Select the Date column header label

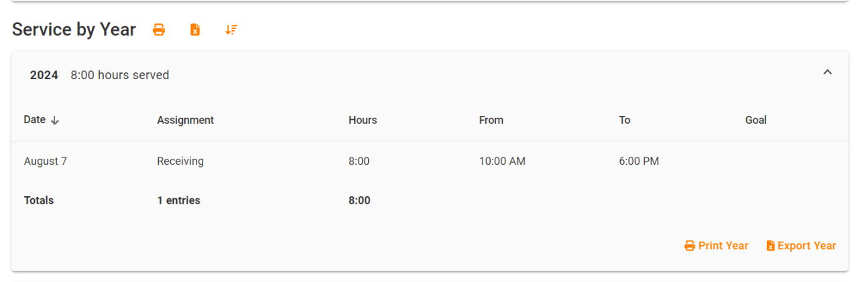(35, 120)
